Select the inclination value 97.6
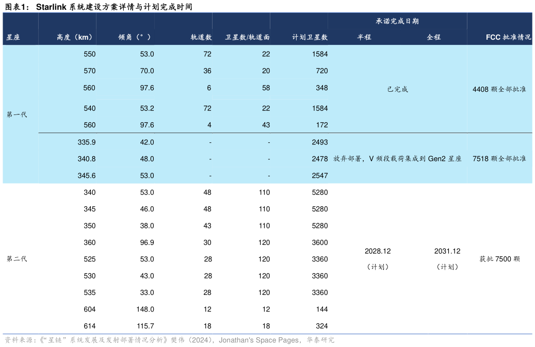The height and width of the screenshot is (347, 535). (x=147, y=88)
